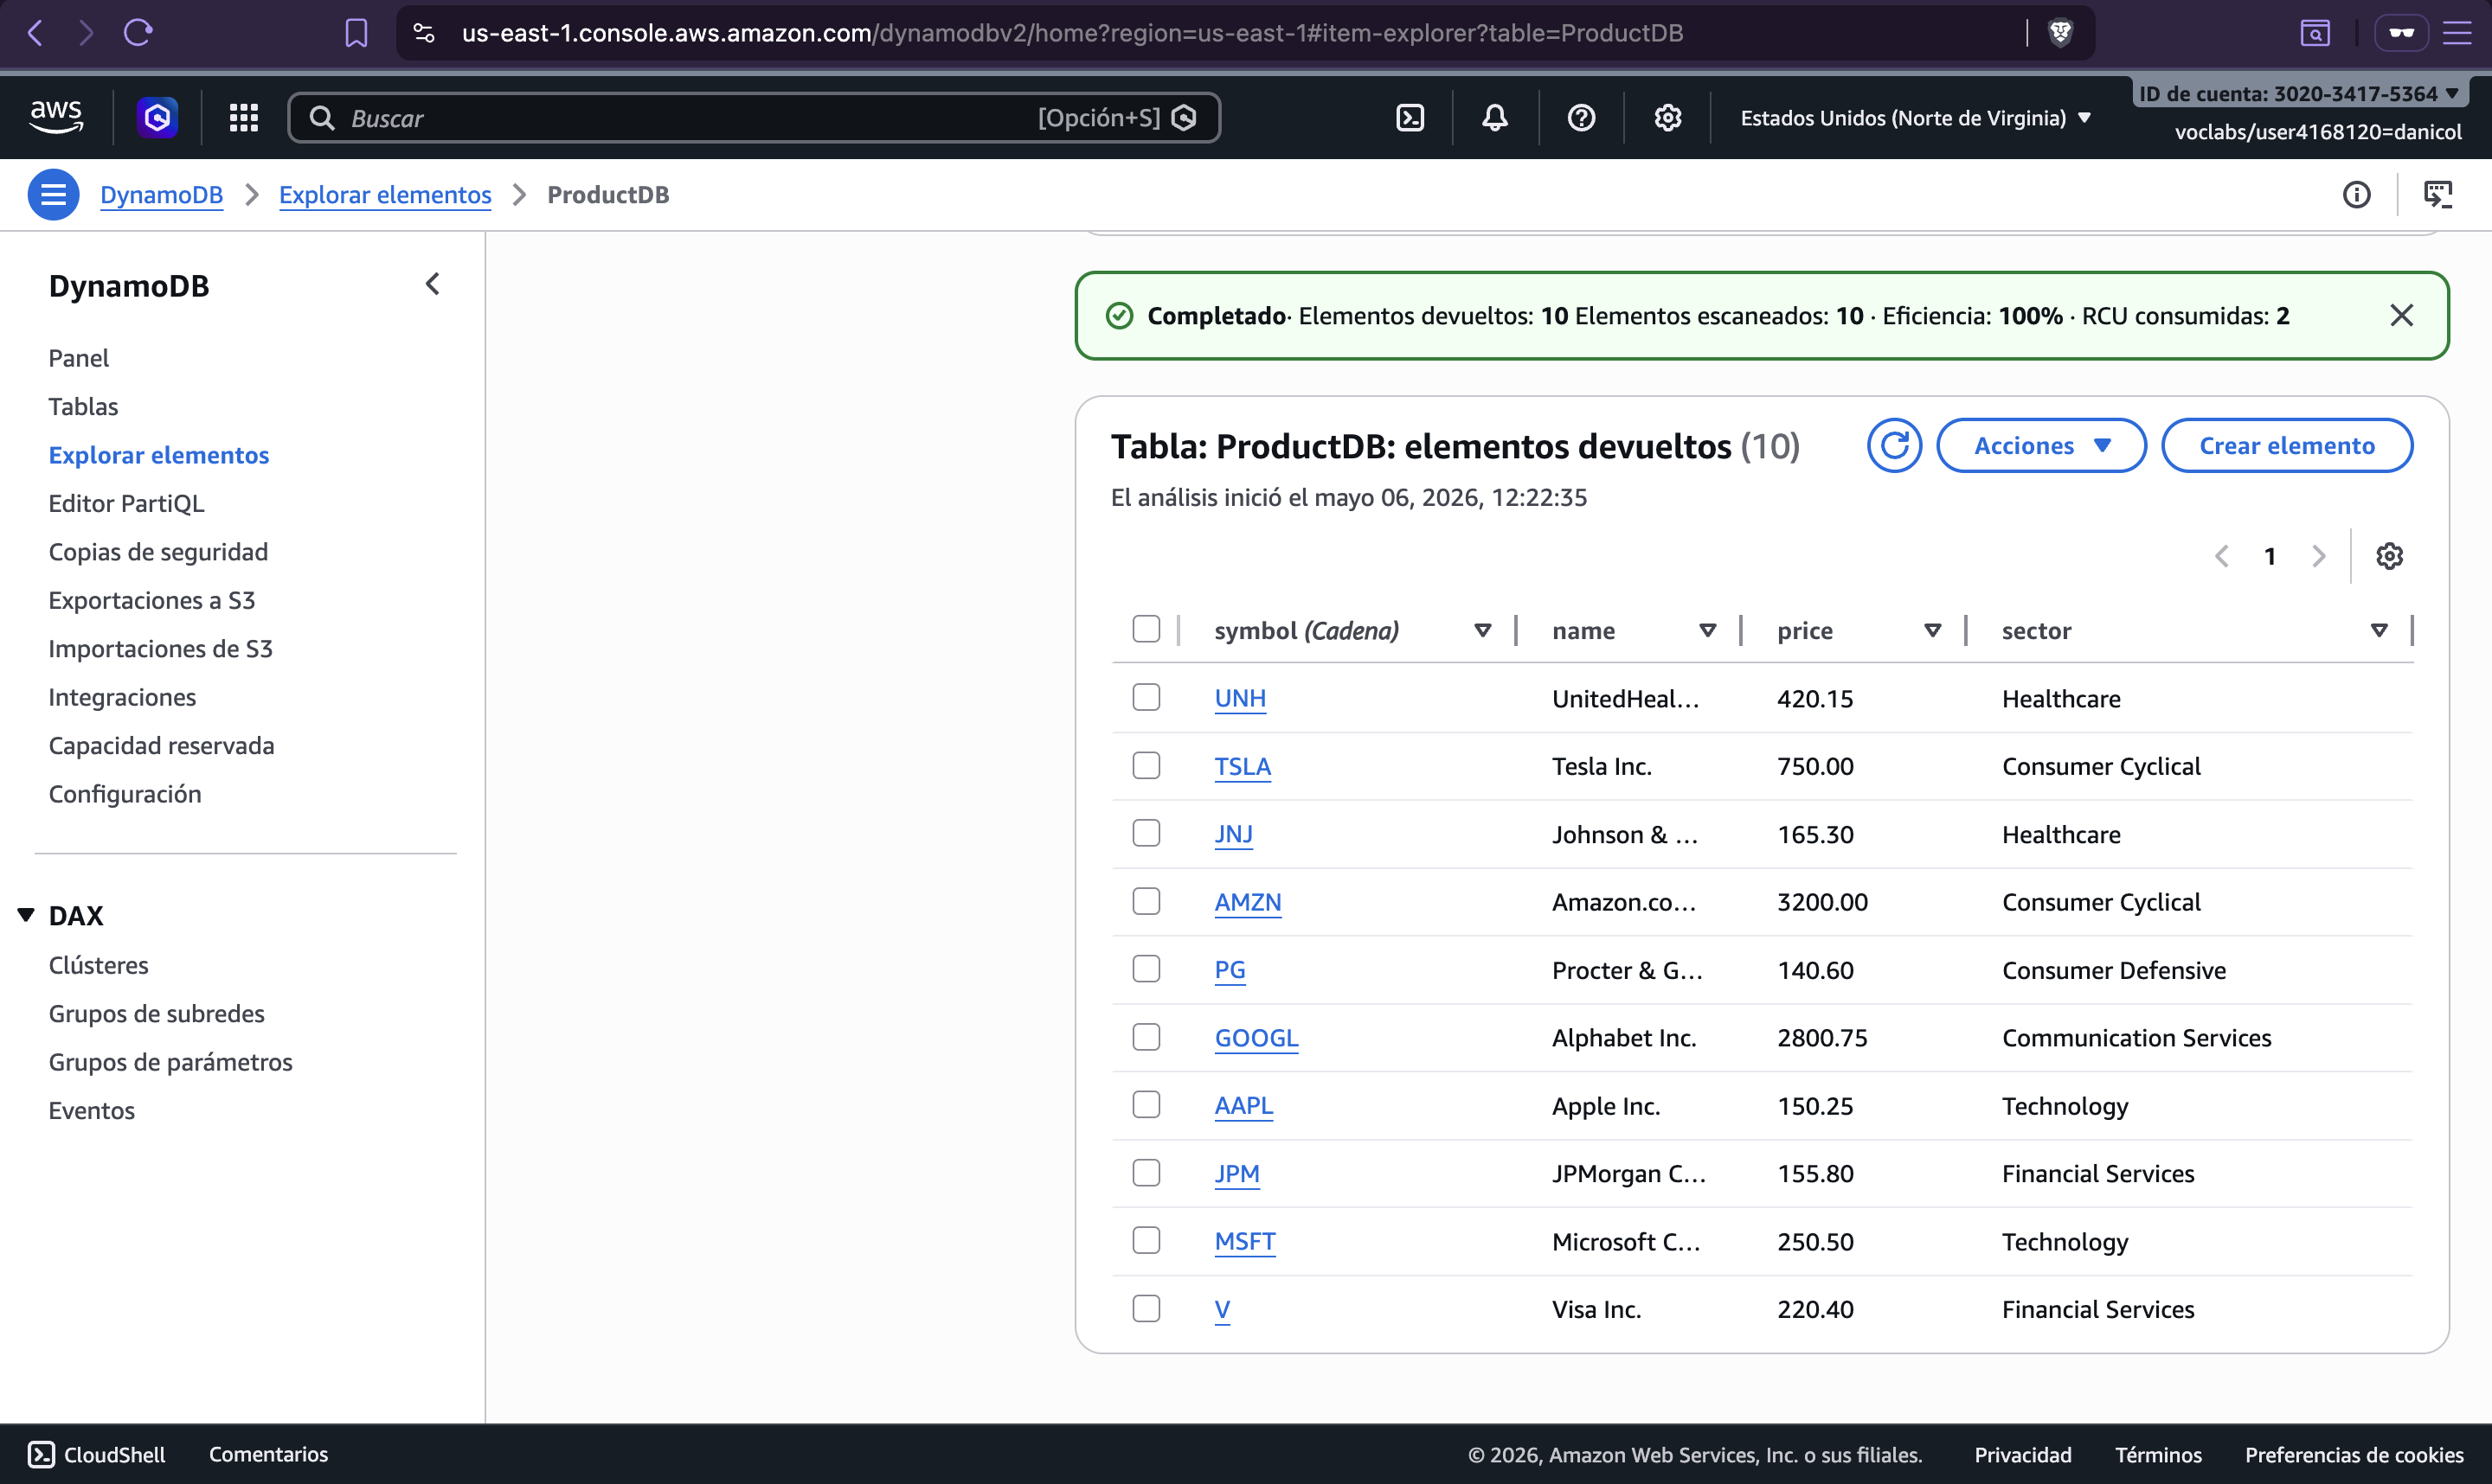
Task: Collapse the DynamoDB sidebar with the chevron
Action: click(432, 285)
